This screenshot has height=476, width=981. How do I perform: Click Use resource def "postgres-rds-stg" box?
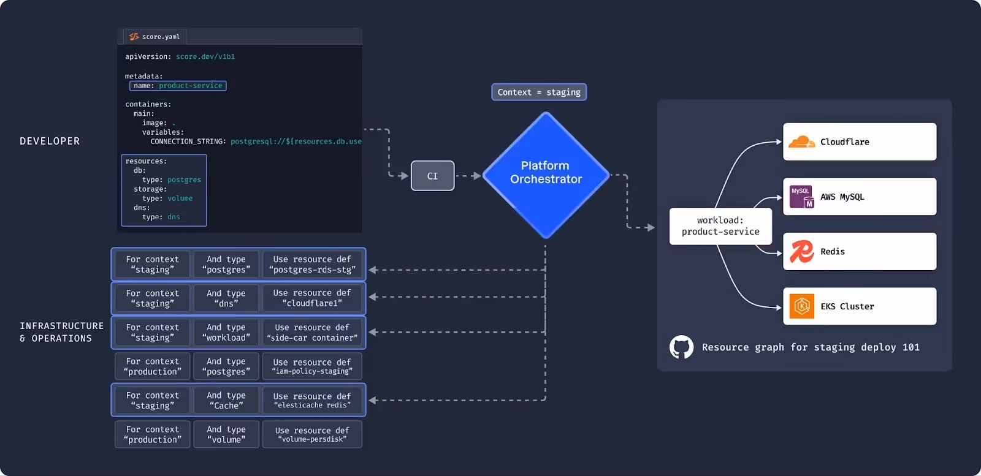(312, 264)
